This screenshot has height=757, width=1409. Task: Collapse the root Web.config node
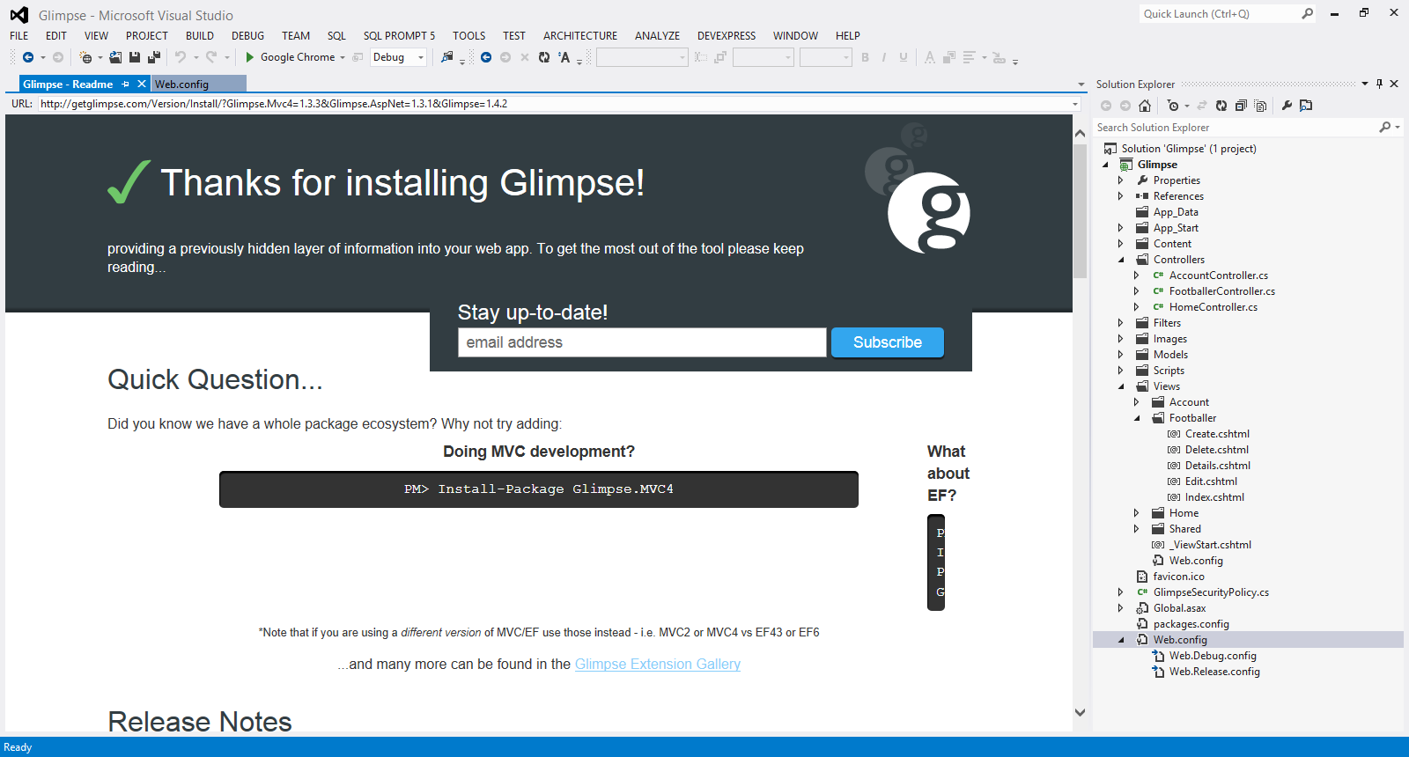pyautogui.click(x=1121, y=640)
